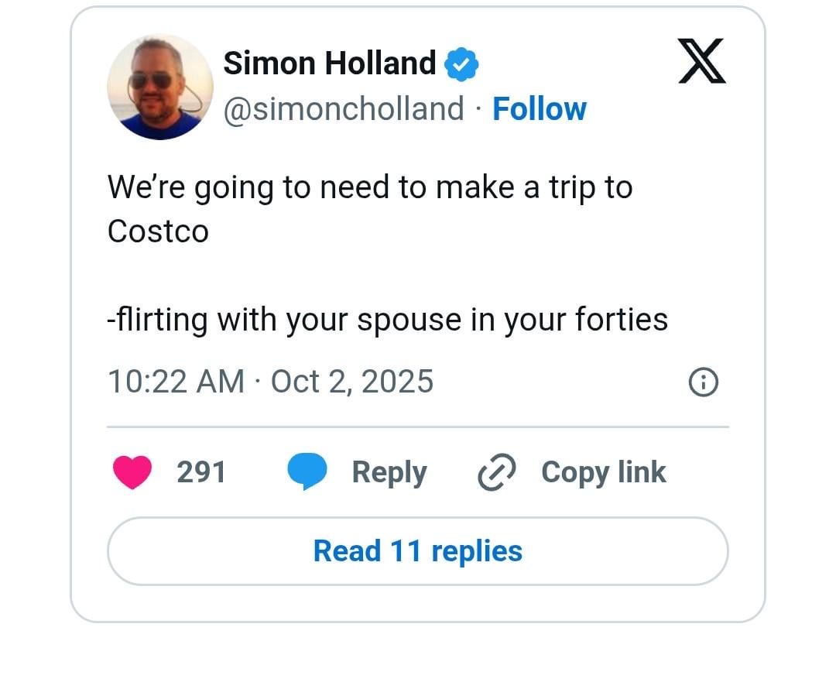The image size is (836, 689).
Task: Click the 291 likes count
Action: click(201, 472)
